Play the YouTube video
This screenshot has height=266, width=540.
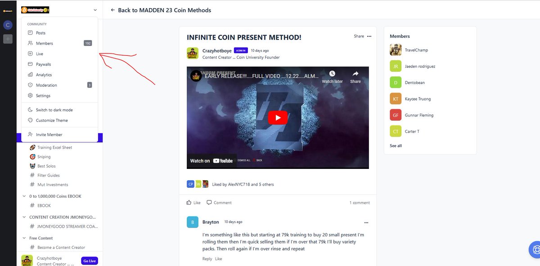[278, 118]
